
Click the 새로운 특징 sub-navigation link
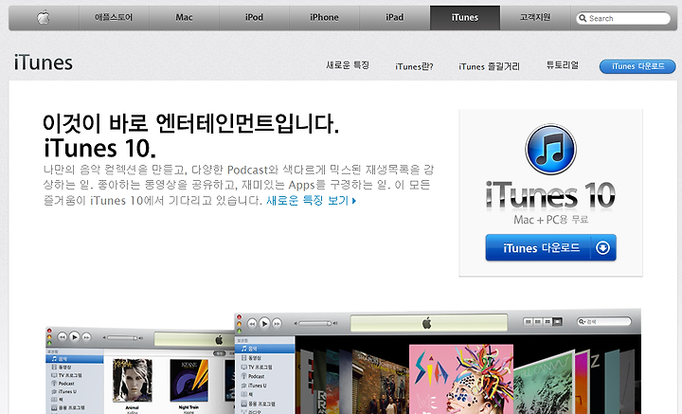[x=348, y=65]
